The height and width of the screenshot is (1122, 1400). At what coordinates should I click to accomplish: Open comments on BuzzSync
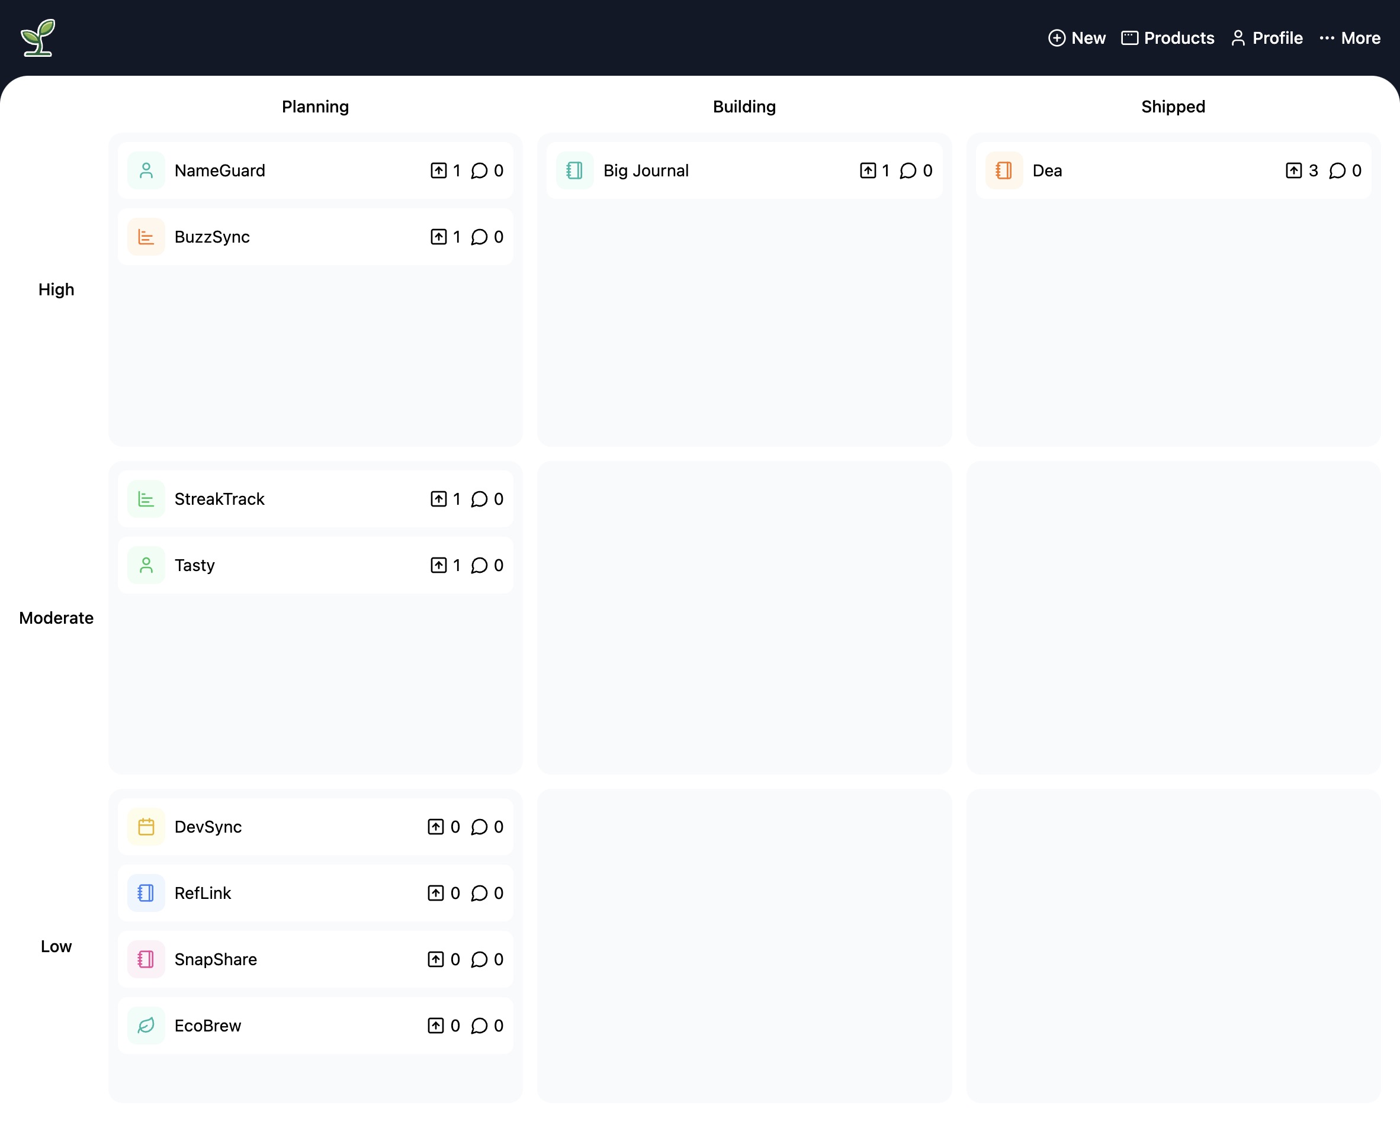[487, 237]
